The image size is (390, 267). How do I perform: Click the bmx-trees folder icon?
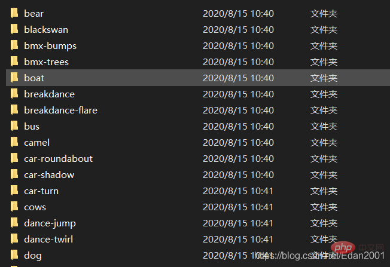pos(14,62)
